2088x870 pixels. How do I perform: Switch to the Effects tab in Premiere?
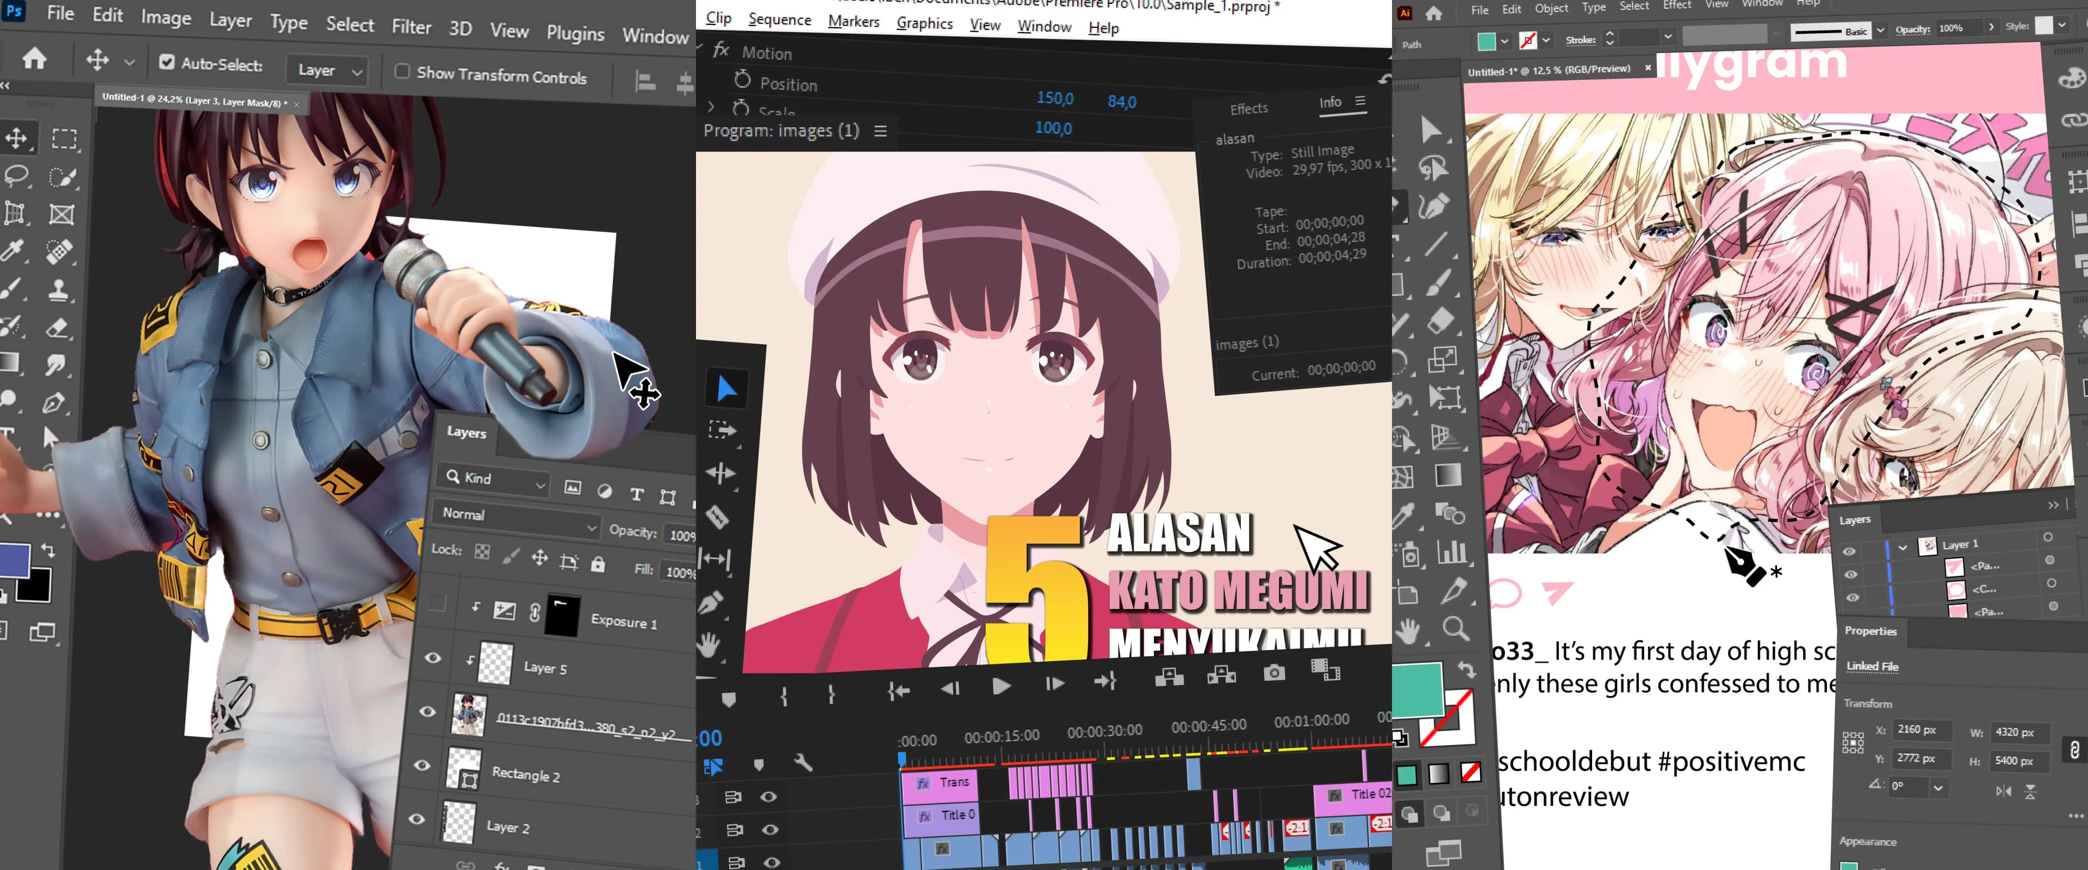[x=1248, y=109]
